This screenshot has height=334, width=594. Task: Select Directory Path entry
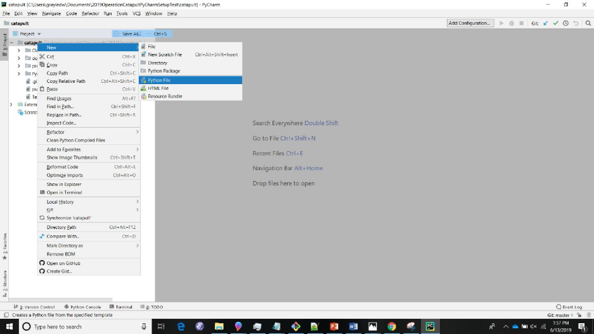[x=89, y=227]
